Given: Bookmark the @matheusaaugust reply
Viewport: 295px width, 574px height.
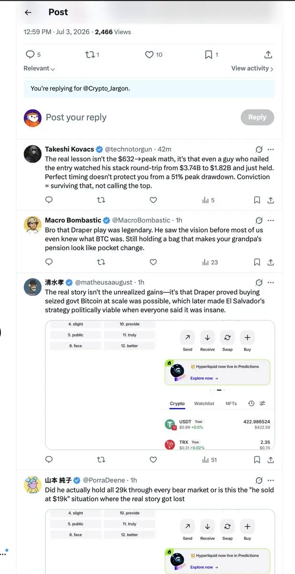Looking at the screenshot, I should tap(257, 460).
